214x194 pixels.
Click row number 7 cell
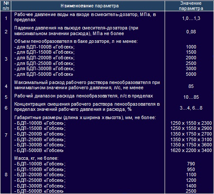(x=6, y=135)
